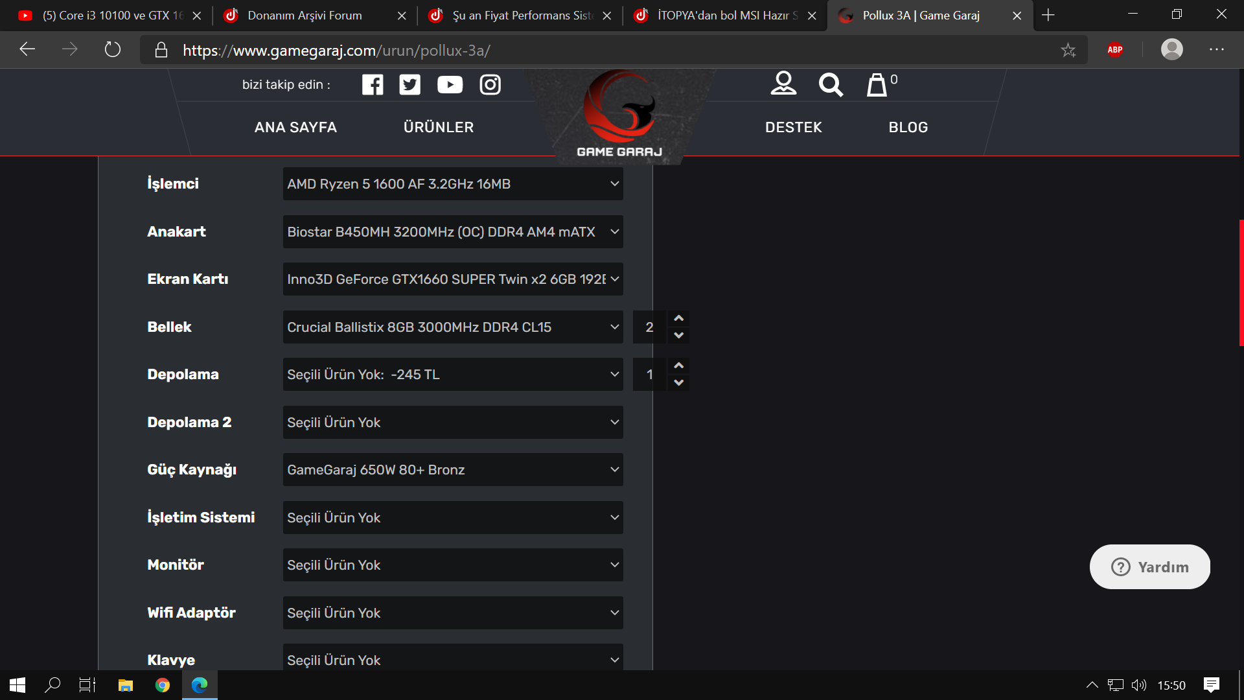Open the Depolama 2 dropdown
Image resolution: width=1244 pixels, height=700 pixels.
453,423
